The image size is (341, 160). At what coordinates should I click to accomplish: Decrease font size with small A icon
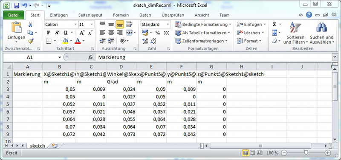click(90, 33)
